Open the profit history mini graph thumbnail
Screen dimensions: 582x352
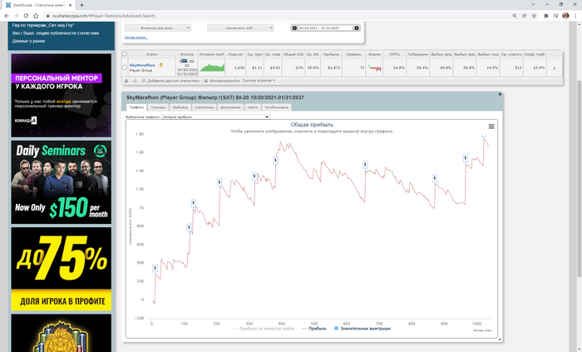(x=212, y=67)
